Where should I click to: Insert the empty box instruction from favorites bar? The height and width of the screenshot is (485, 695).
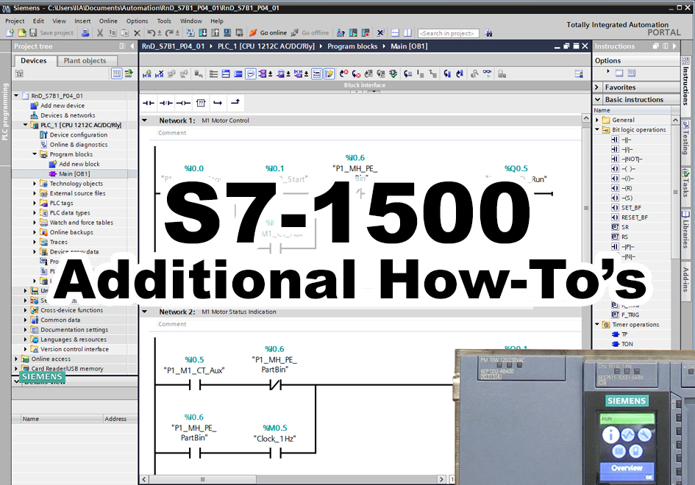tap(200, 103)
